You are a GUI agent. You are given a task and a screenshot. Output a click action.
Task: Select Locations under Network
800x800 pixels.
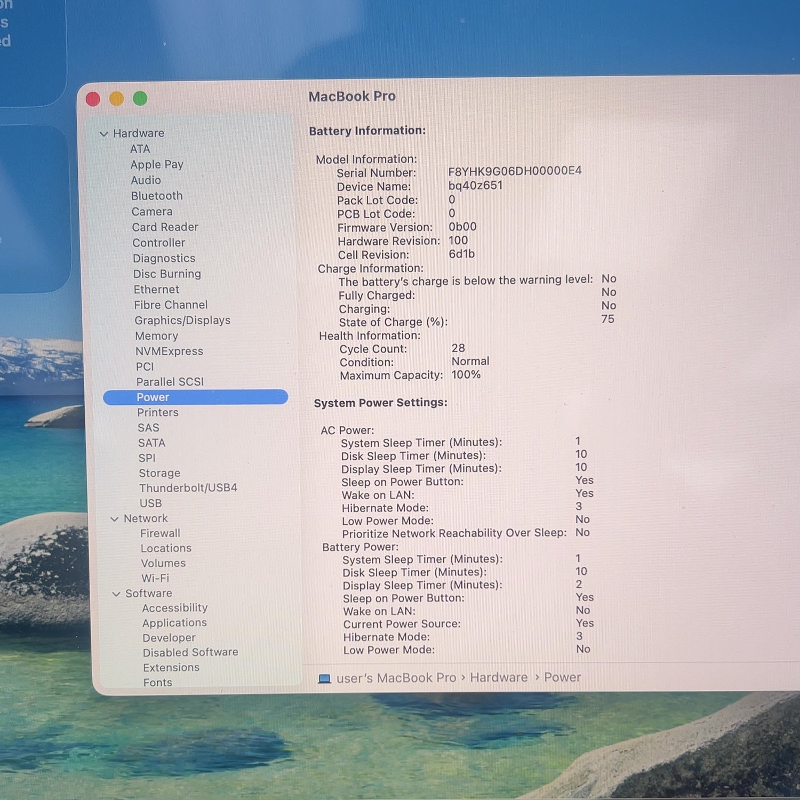pos(166,548)
